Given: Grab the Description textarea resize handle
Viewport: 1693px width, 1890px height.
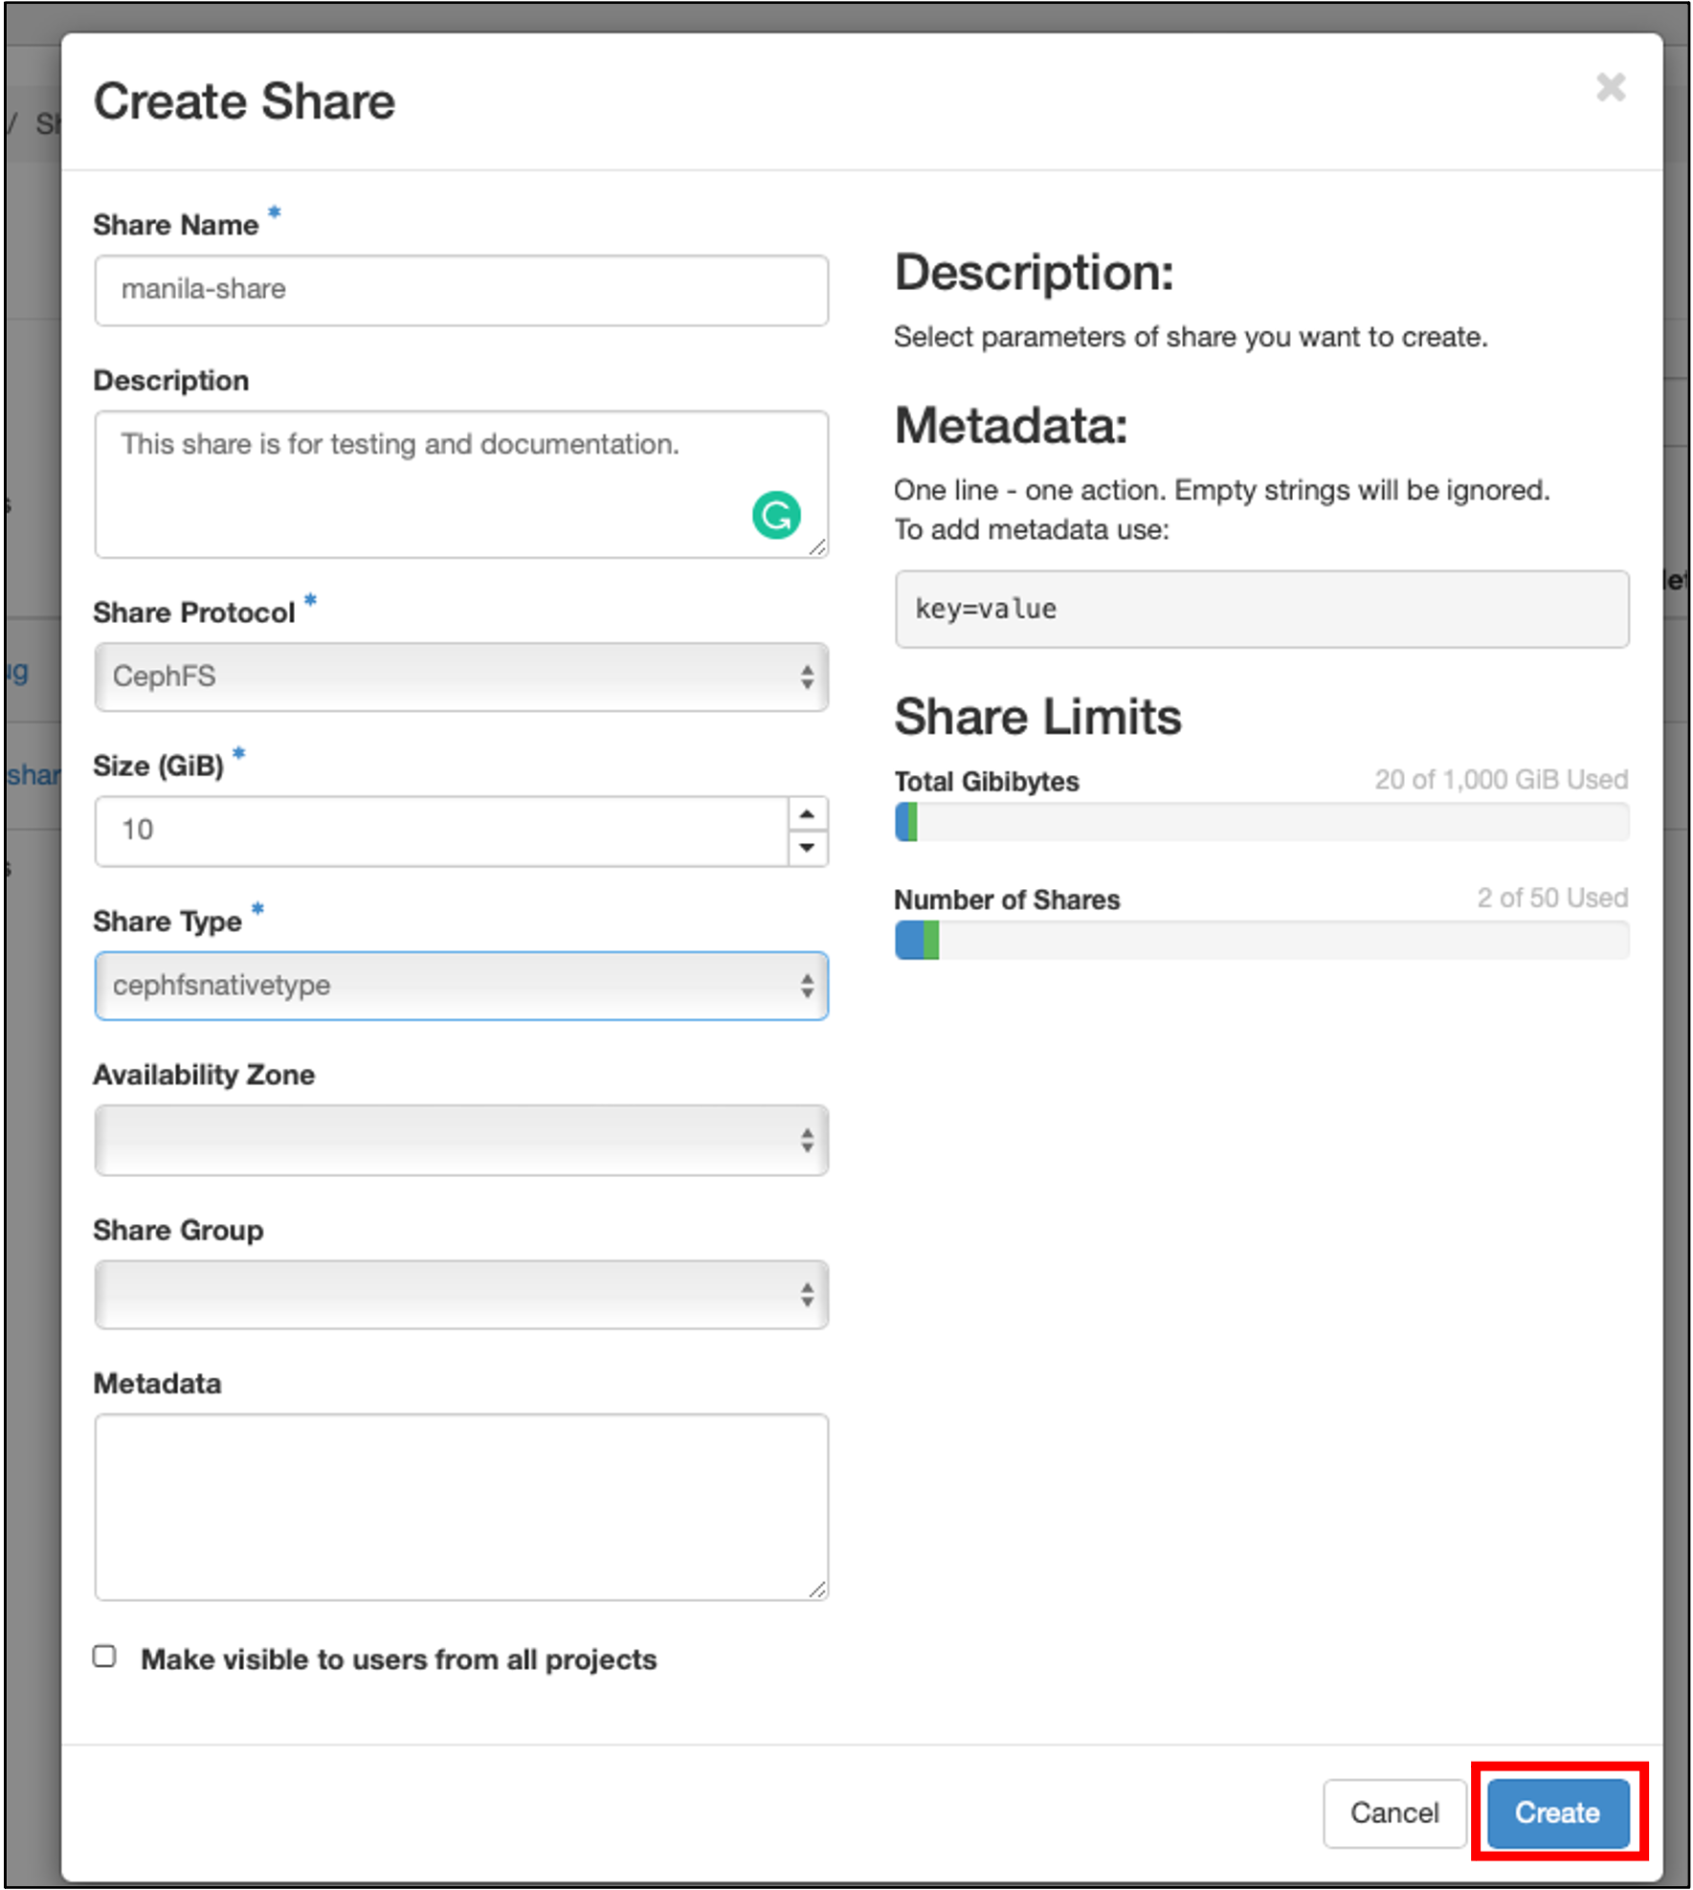Looking at the screenshot, I should point(818,547).
